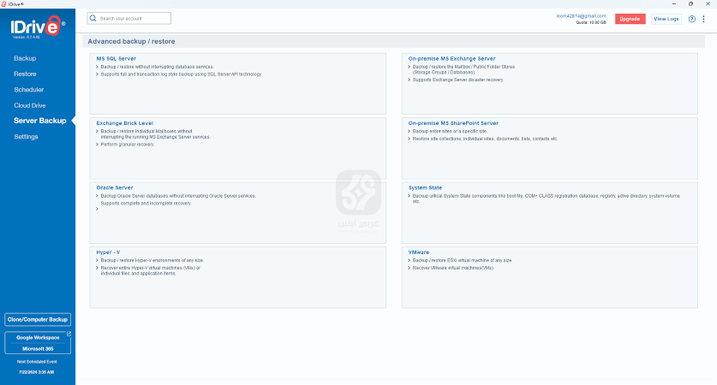Screen dimensions: 717x385
Task: Click the Clone/Computer Backup button
Action: pos(37,319)
